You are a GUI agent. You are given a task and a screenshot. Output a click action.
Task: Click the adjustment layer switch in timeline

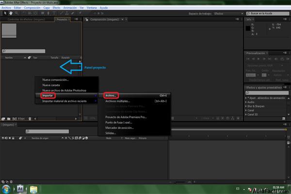click(x=83, y=138)
